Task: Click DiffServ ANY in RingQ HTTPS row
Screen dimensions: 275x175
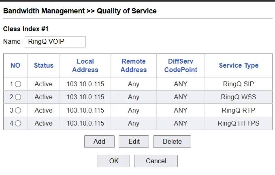Action: [181, 123]
